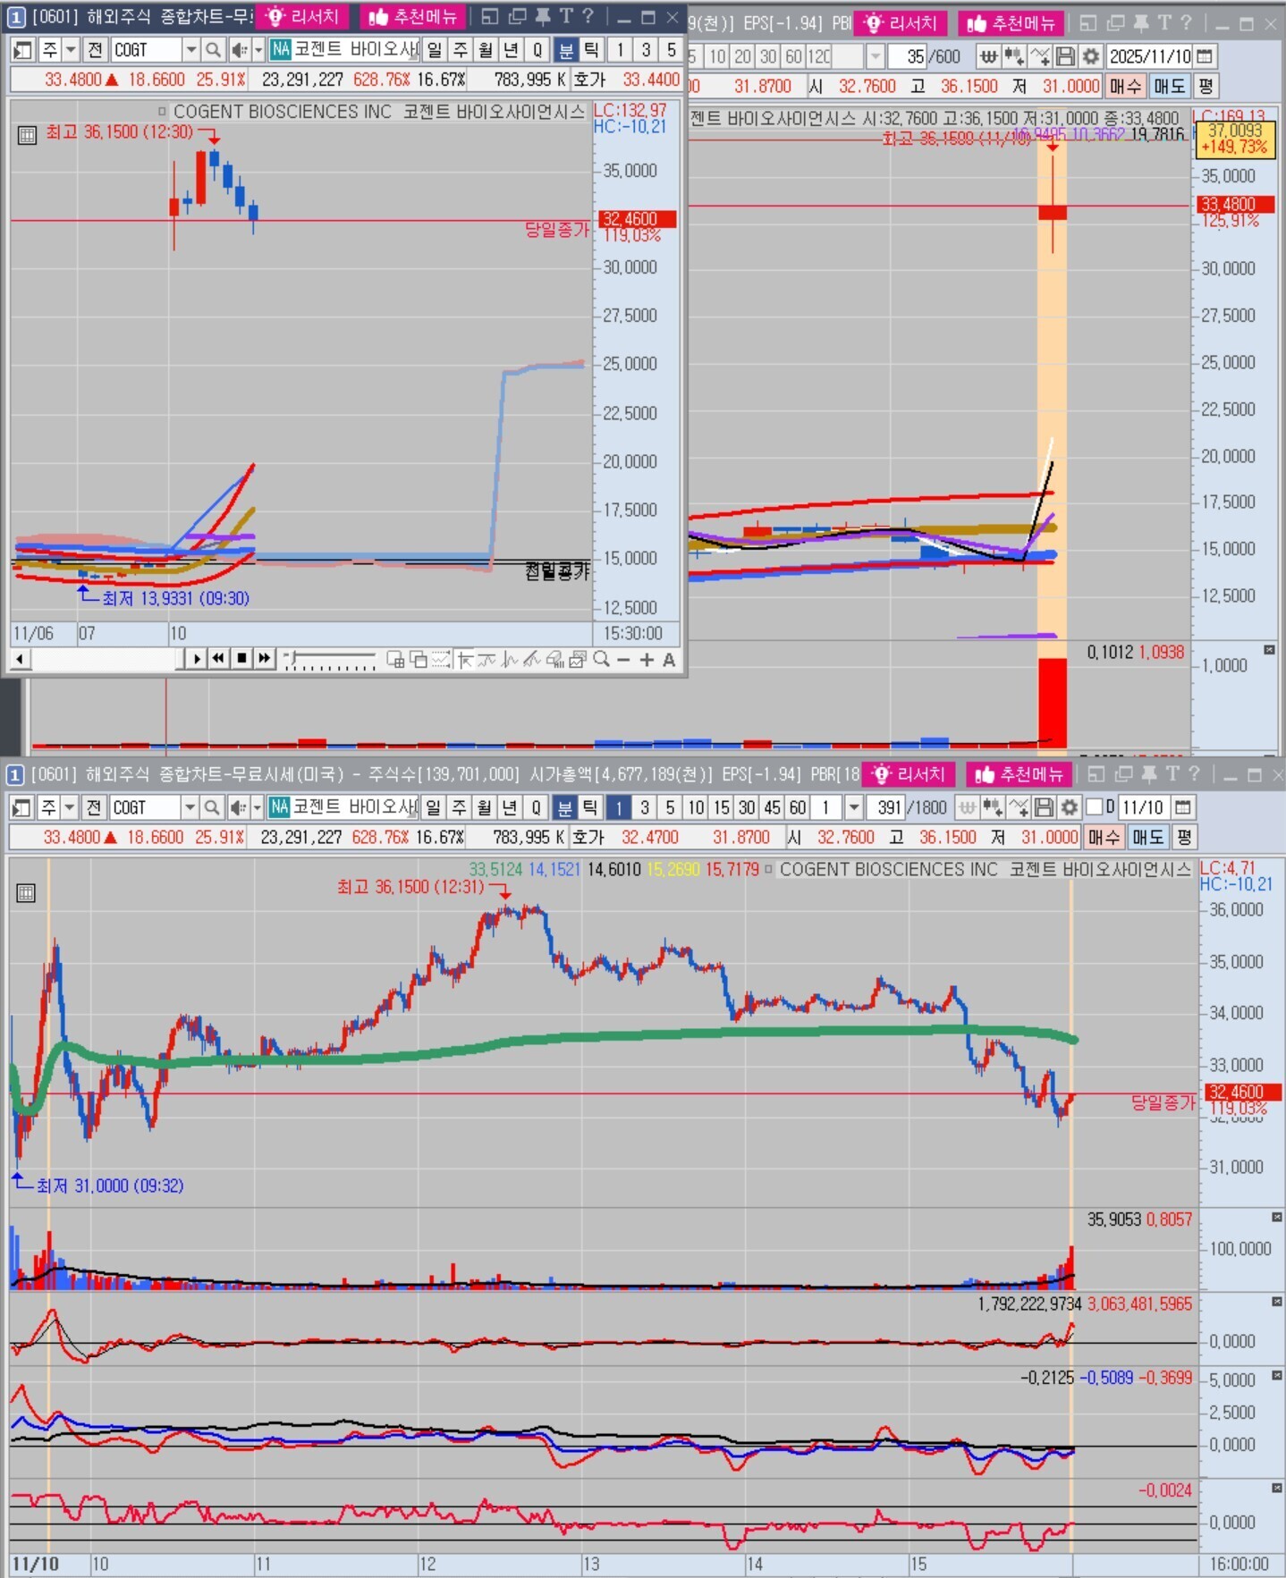The width and height of the screenshot is (1286, 1578).
Task: Click the 매수 (buy) button in bottom window
Action: (1104, 838)
